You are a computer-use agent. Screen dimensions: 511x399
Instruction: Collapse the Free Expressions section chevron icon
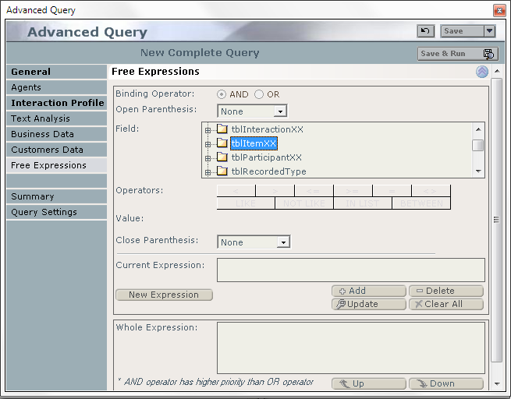tap(482, 72)
